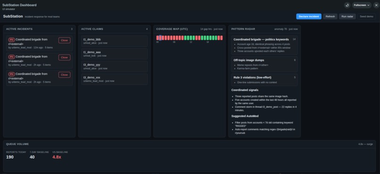Screen dimensions: 380x174
Task: Click the comment storm t3_demo_post bullet
Action: pyautogui.click(x=266, y=108)
